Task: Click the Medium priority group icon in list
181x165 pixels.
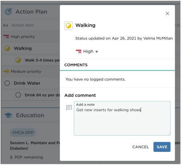Action: [6, 71]
